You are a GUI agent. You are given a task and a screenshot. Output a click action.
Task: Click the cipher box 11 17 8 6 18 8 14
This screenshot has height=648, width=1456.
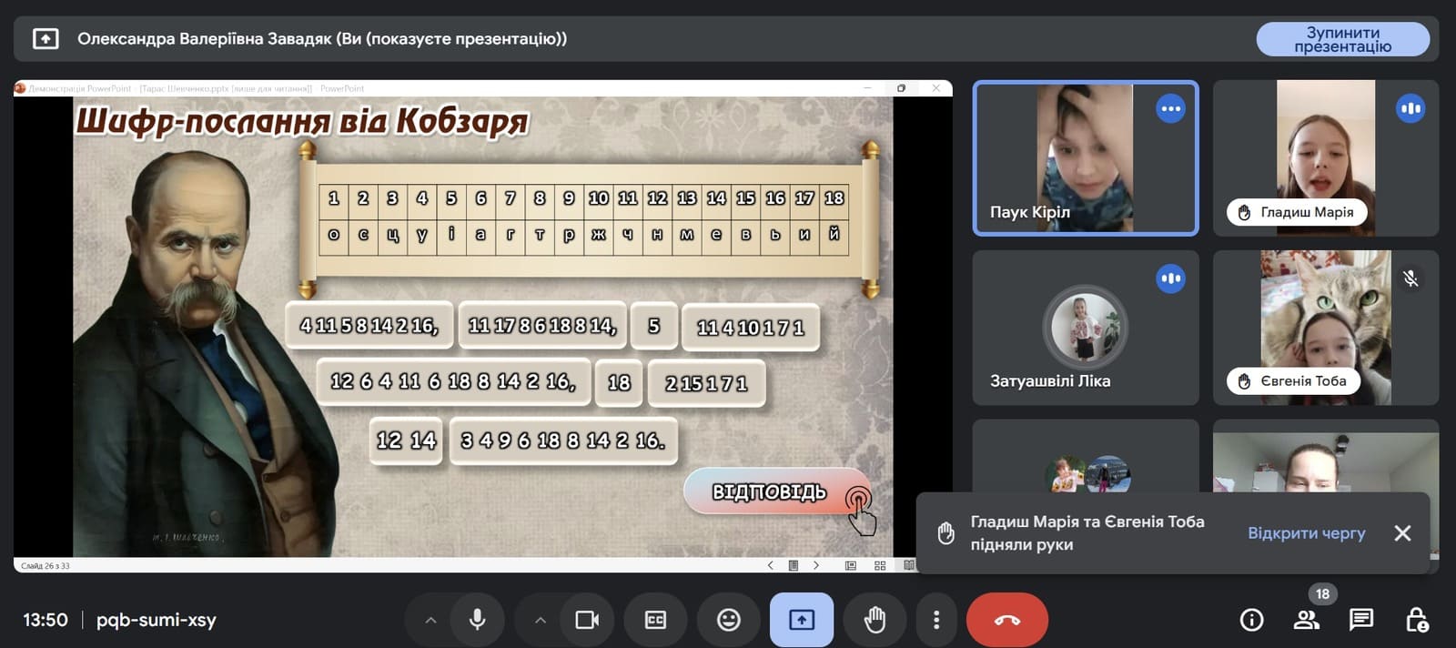(542, 326)
